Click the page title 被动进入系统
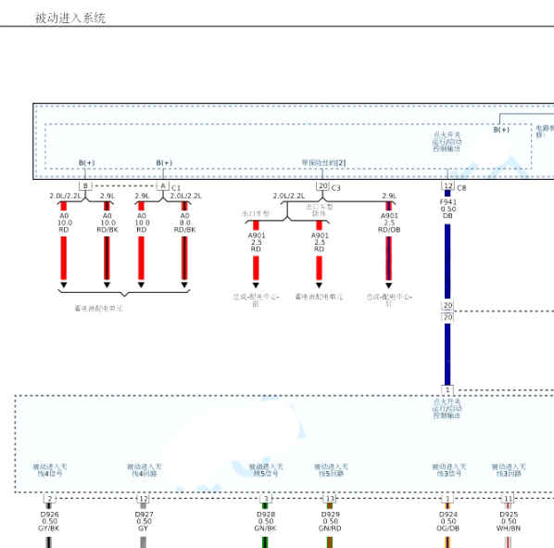The image size is (554, 548). (70, 18)
